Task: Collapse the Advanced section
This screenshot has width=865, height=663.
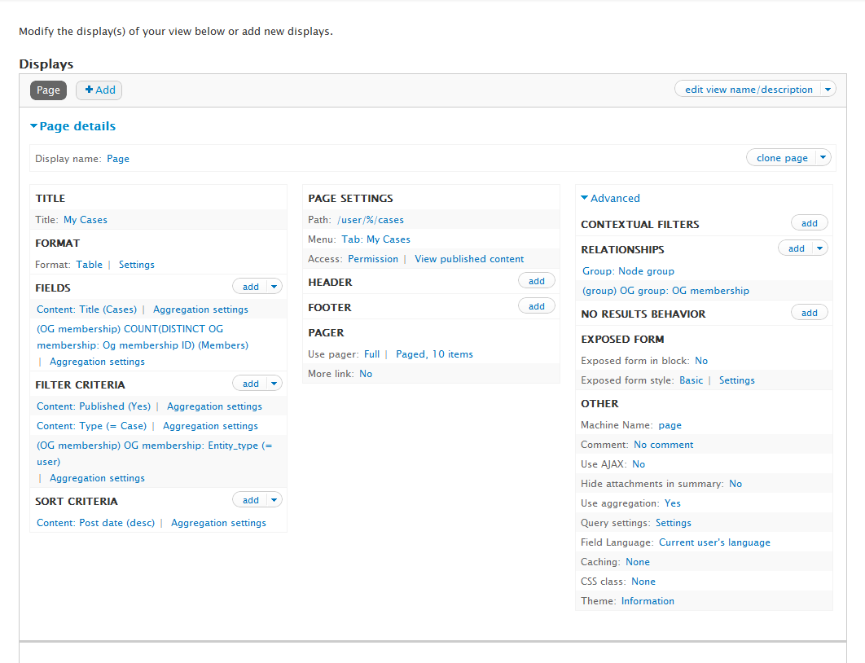Action: [x=611, y=198]
